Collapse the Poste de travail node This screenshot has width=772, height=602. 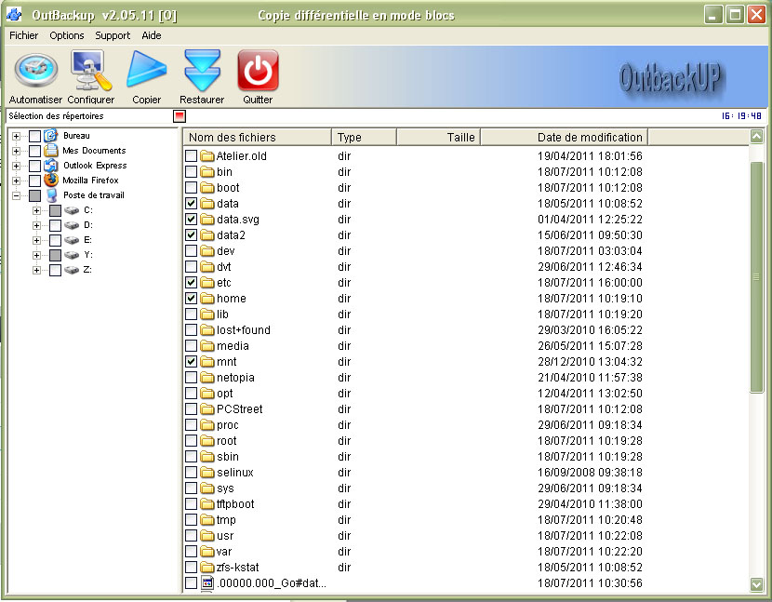pos(16,195)
